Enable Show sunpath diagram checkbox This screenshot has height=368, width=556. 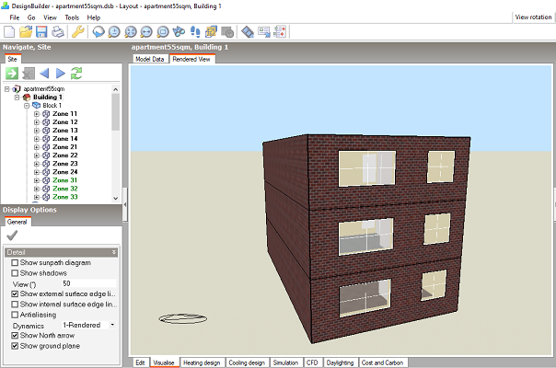pos(14,263)
